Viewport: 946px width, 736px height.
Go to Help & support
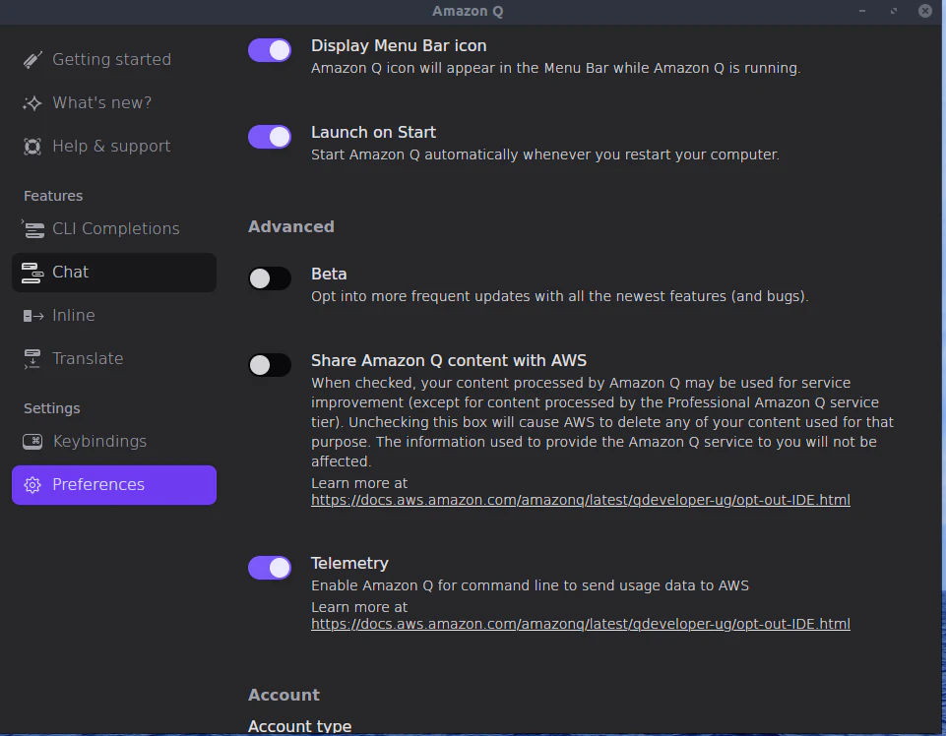pos(114,147)
